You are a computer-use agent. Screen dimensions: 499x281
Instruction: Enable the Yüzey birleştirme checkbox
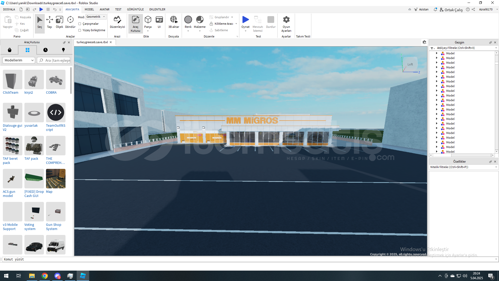click(80, 30)
